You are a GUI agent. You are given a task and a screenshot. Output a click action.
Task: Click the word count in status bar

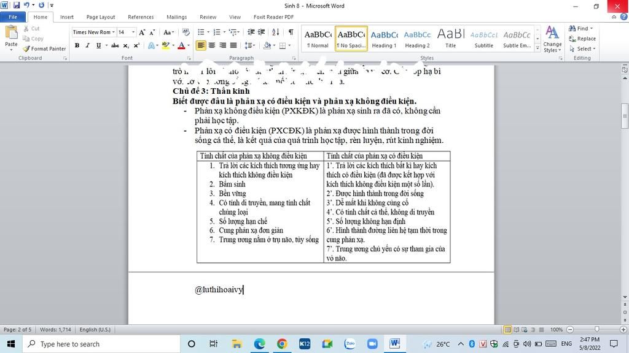[55, 329]
